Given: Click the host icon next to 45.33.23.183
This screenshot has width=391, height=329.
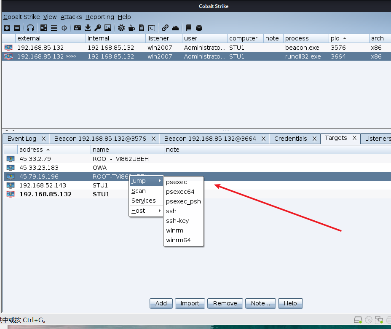Looking at the screenshot, I should 11,168.
